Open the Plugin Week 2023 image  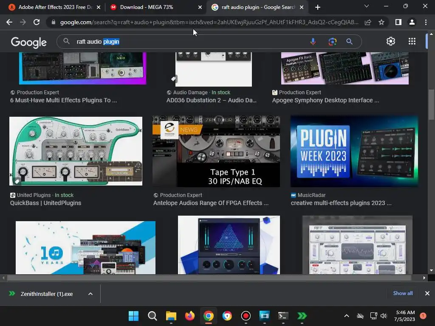point(354,152)
